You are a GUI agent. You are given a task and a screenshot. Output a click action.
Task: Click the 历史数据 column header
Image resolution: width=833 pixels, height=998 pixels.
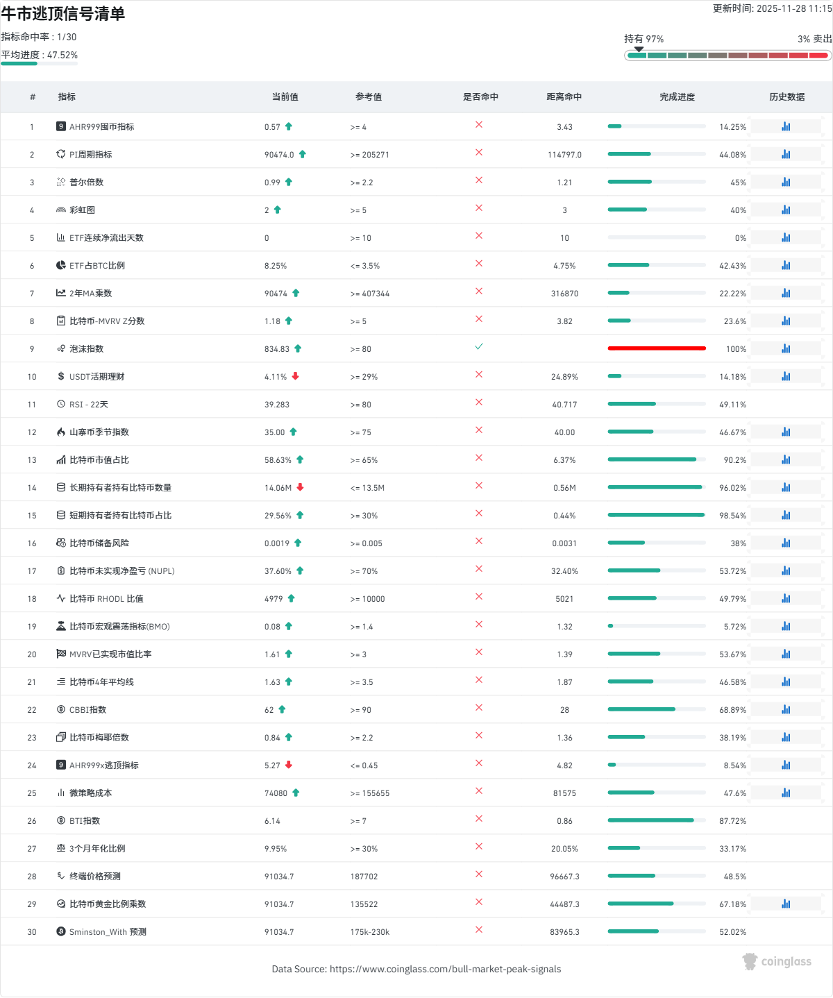coord(786,97)
